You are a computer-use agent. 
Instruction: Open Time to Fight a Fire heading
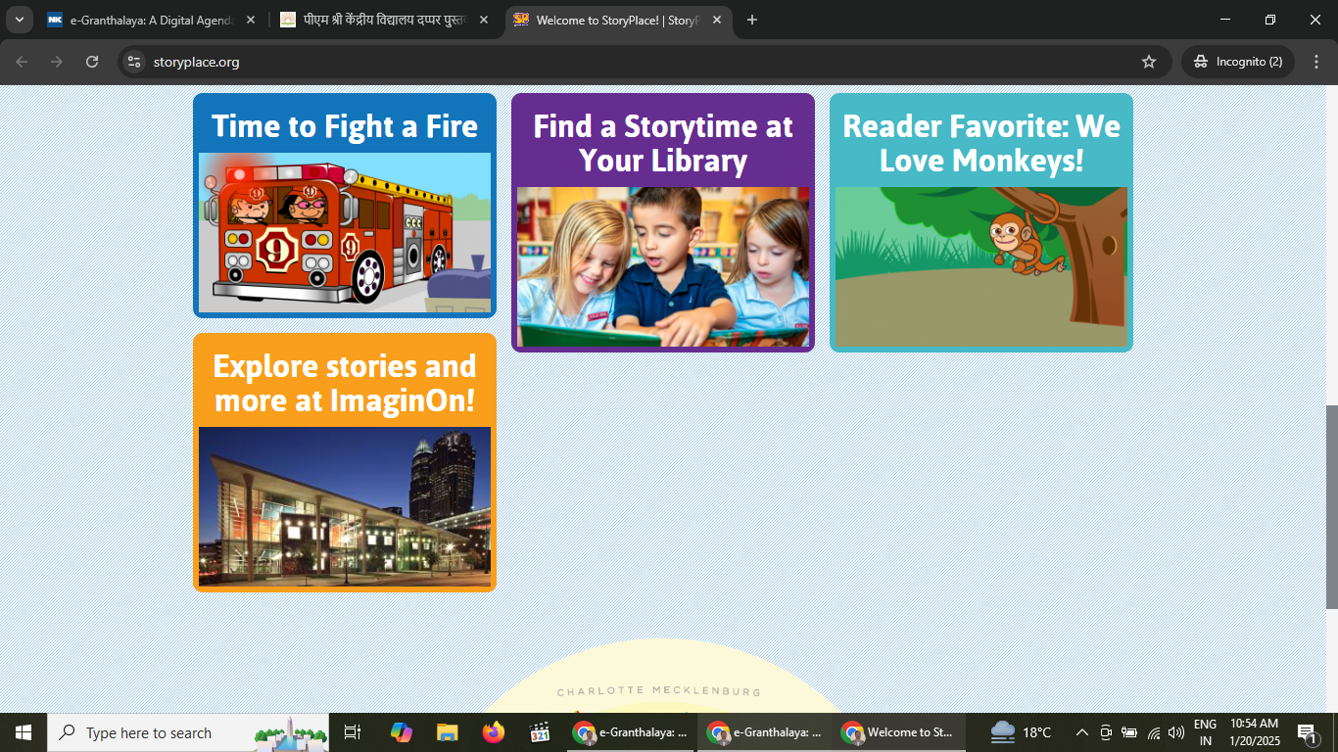345,126
